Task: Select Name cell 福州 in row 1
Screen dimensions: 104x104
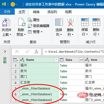Action: (39, 66)
